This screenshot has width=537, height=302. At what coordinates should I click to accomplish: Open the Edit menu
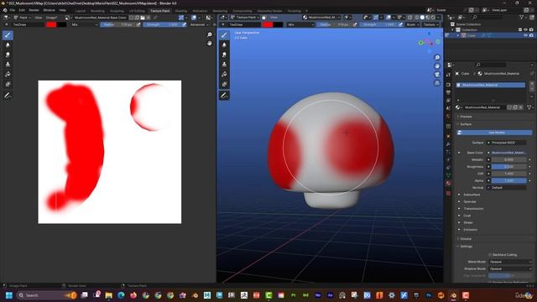tap(22, 10)
